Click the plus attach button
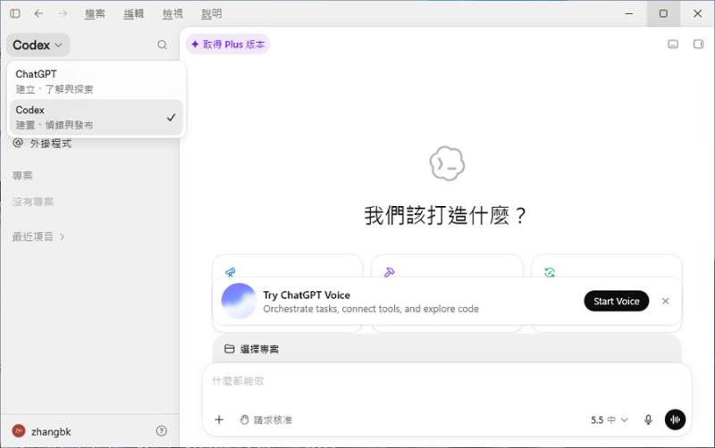This screenshot has height=448, width=715. (x=219, y=419)
